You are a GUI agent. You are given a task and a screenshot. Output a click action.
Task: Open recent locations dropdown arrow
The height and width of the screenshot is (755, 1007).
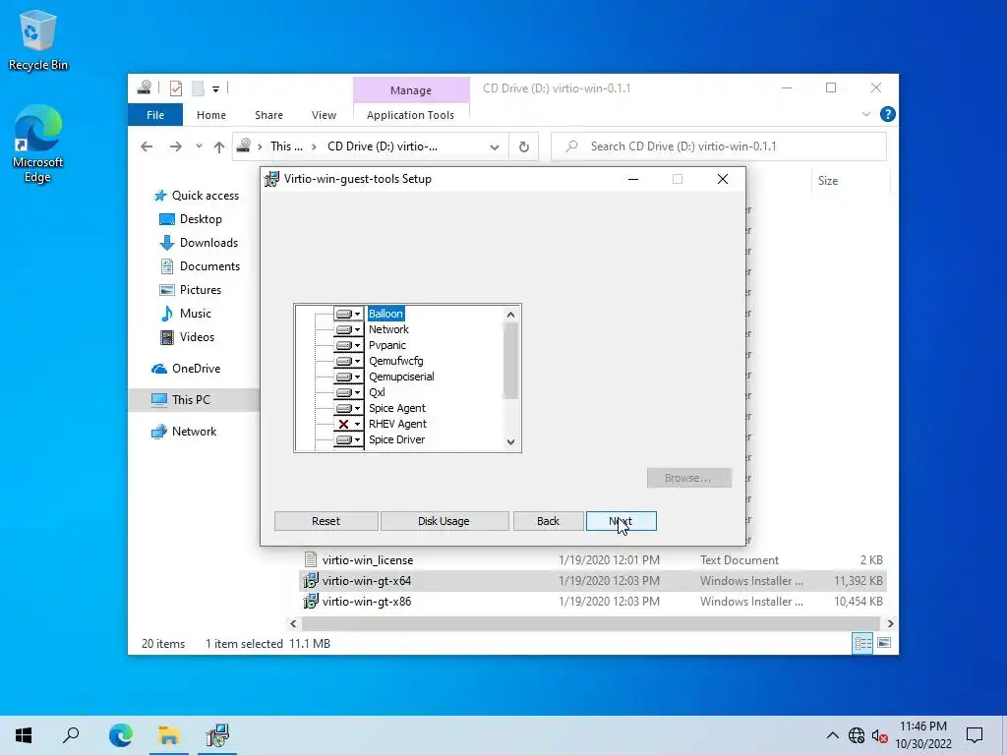tap(199, 146)
